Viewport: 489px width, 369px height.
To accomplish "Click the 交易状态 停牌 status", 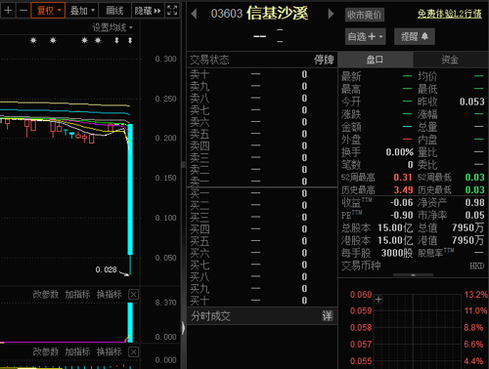I will pyautogui.click(x=324, y=60).
